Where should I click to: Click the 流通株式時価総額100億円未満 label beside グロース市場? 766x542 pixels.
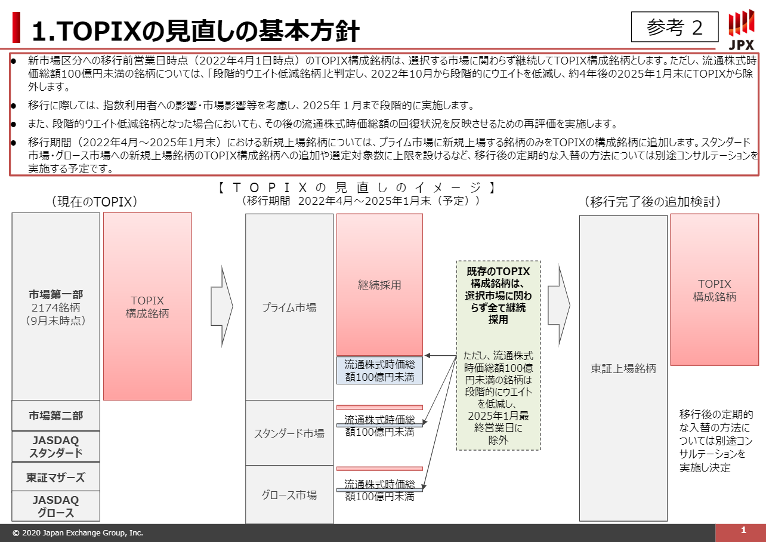pyautogui.click(x=379, y=489)
